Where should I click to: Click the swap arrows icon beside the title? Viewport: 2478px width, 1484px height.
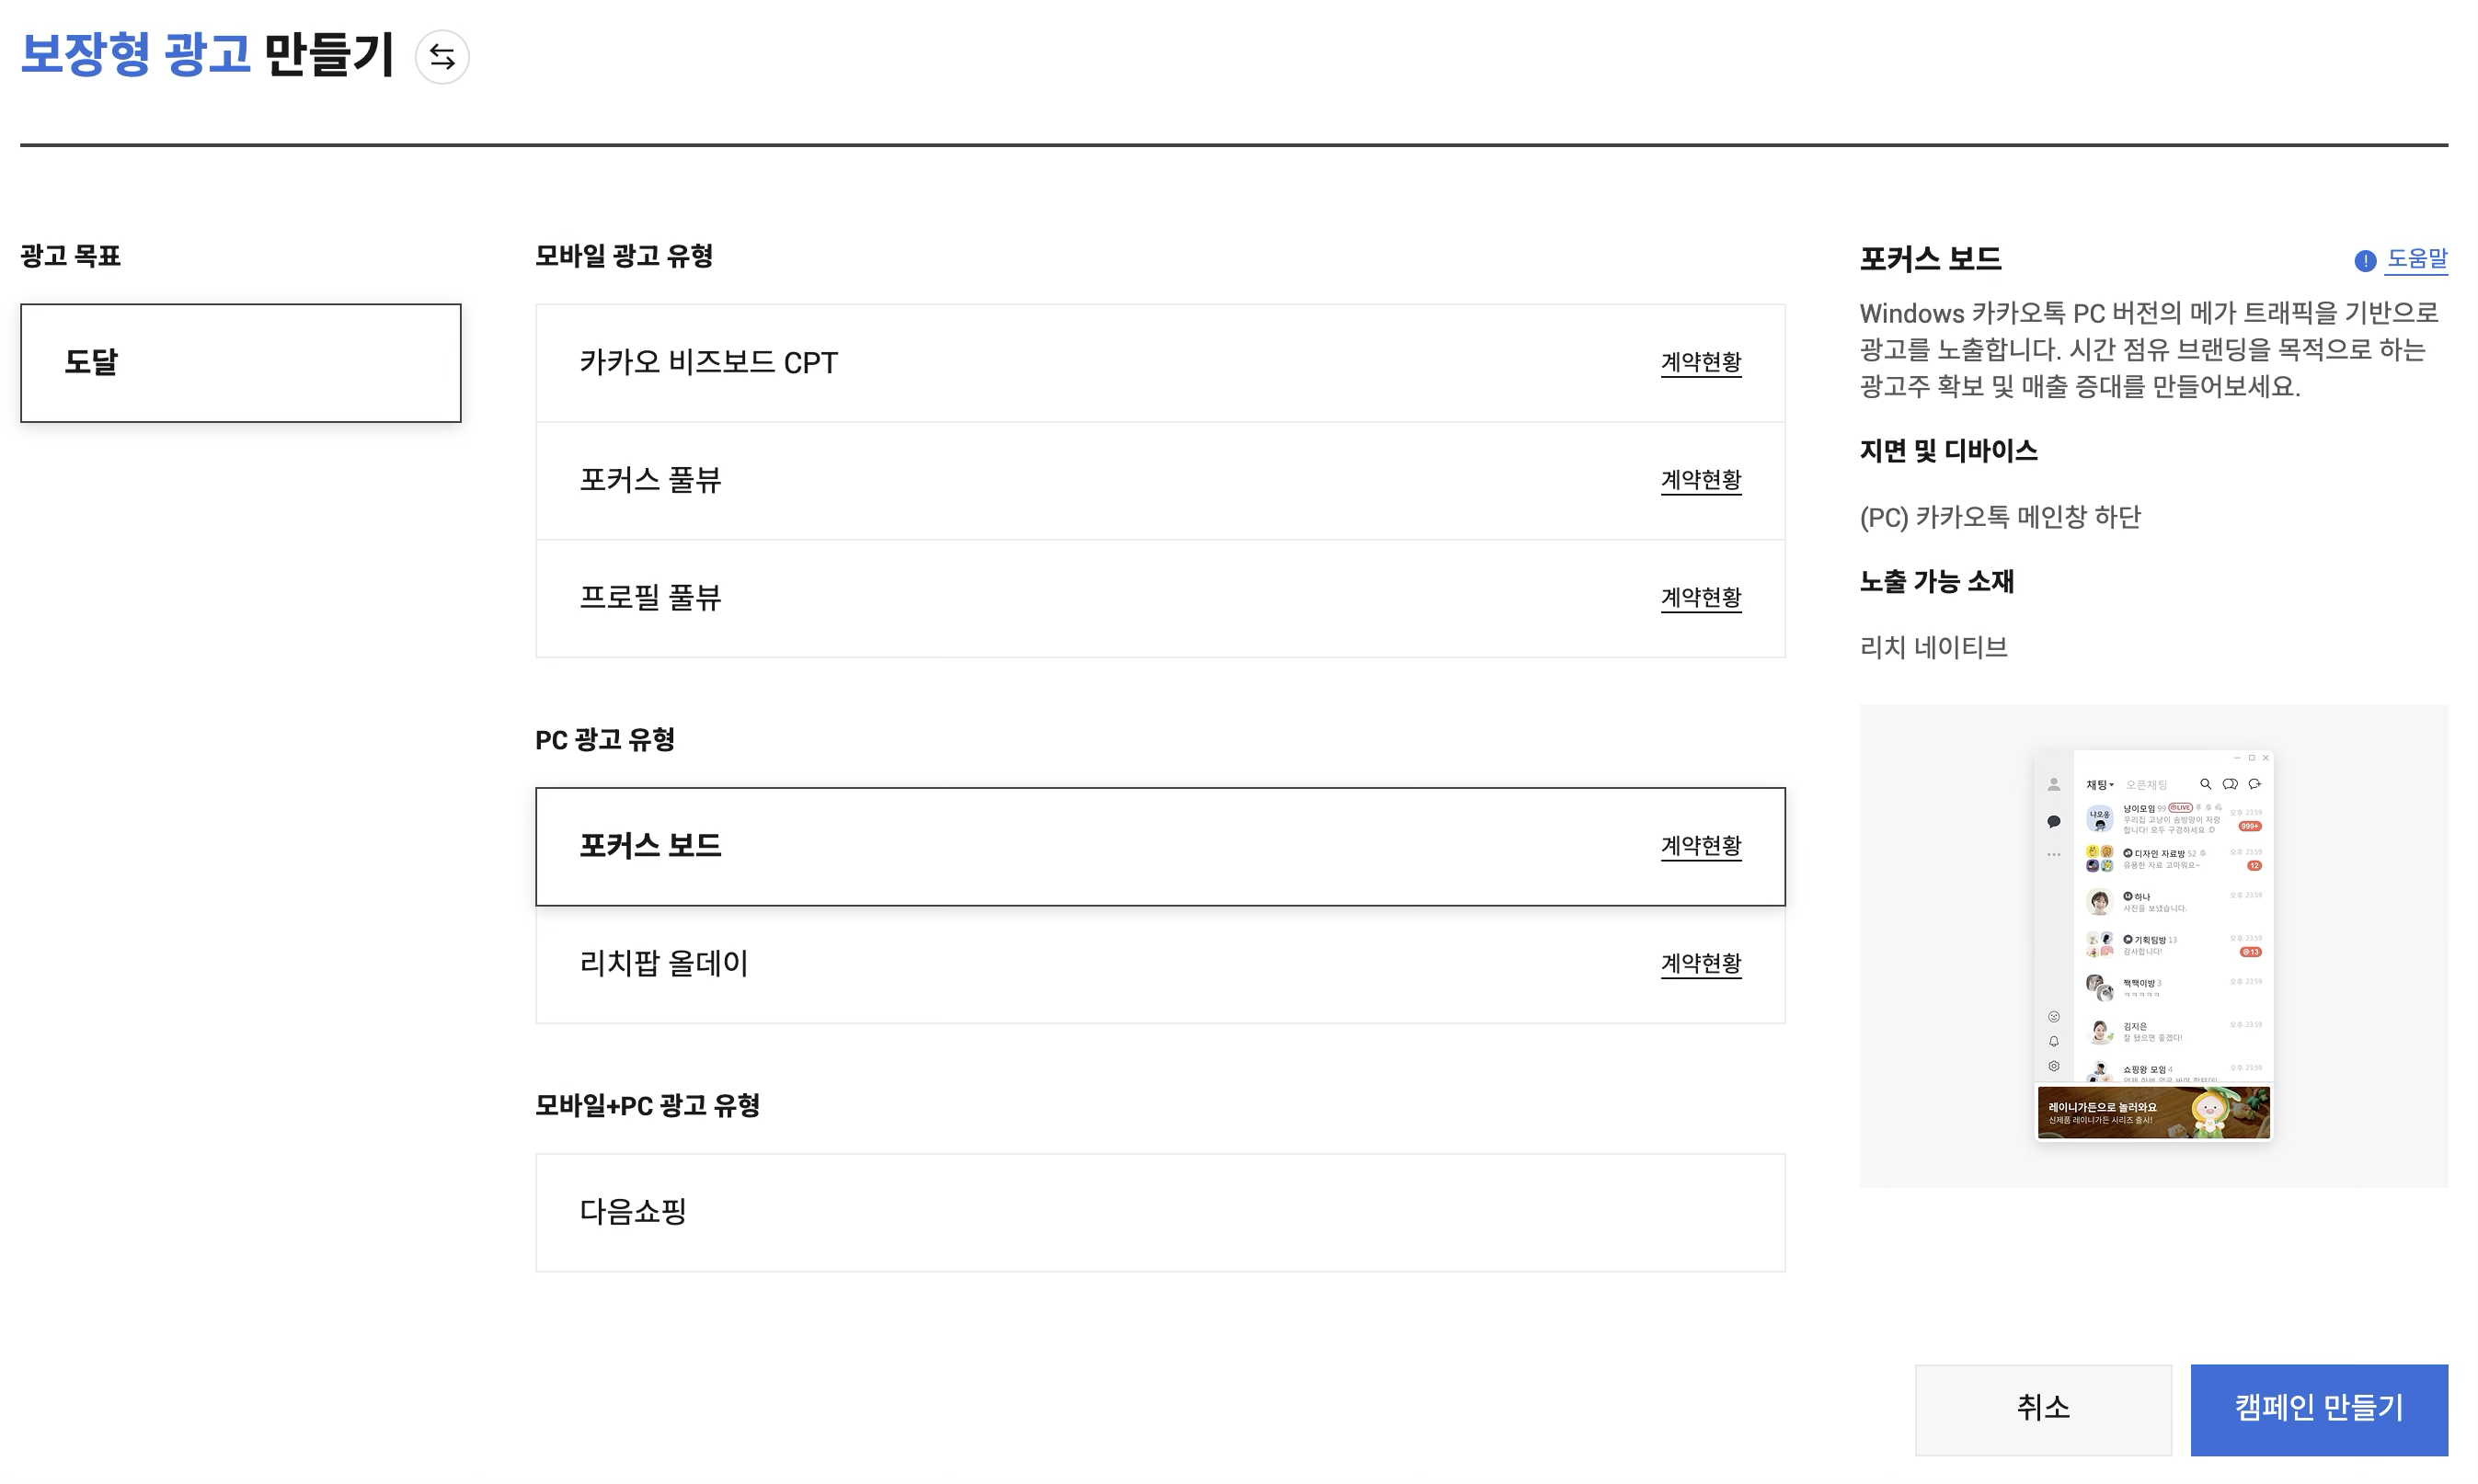tap(442, 57)
